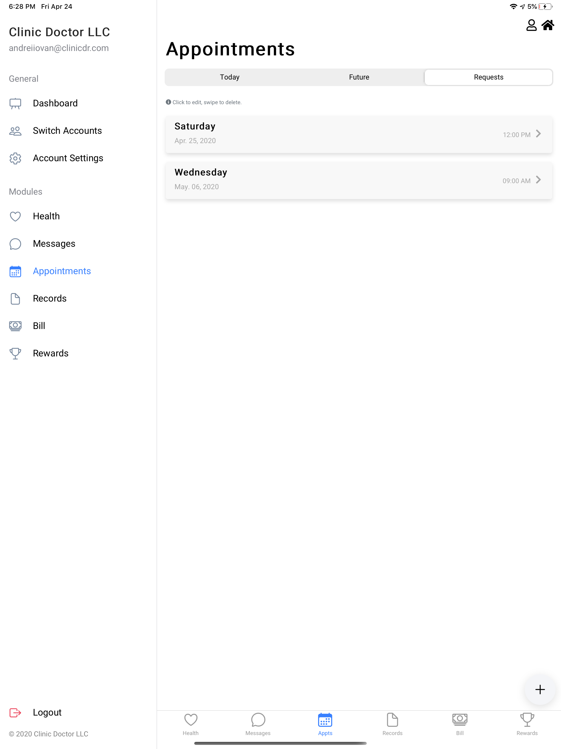This screenshot has width=561, height=749.
Task: Switch to the Today tab
Action: (230, 77)
